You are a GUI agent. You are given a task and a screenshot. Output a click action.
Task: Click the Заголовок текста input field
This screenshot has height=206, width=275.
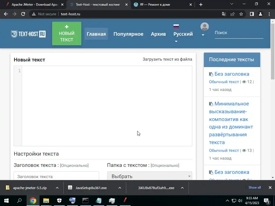[x=56, y=176]
